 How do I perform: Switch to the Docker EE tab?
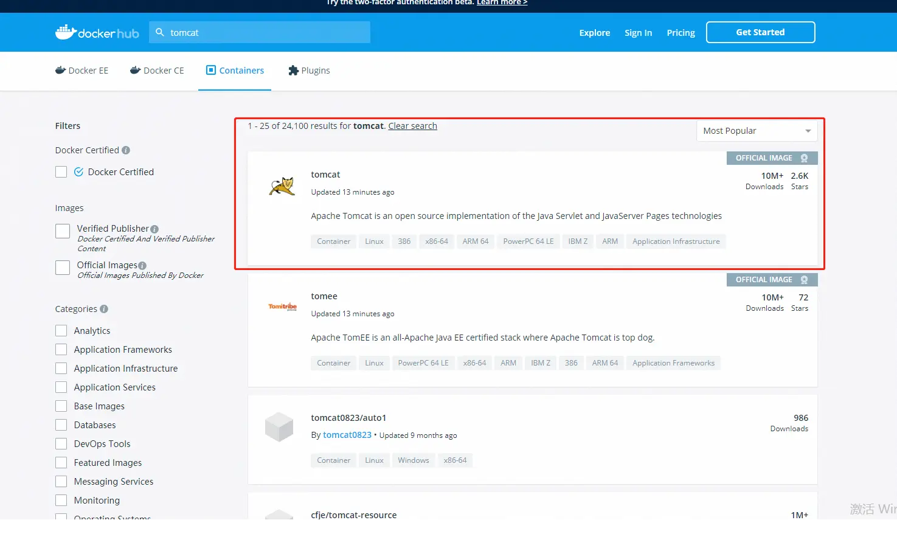[81, 71]
